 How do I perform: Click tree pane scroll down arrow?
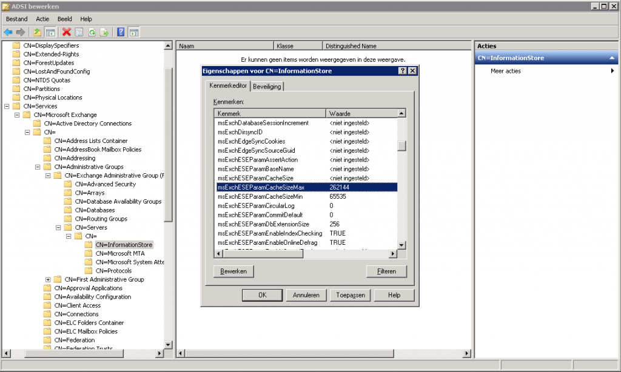coord(168,345)
